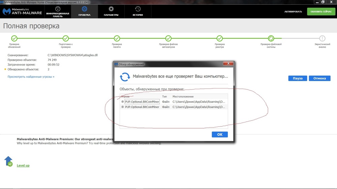
Task: Minimize the Malwarebytes window
Action: click(x=317, y=2)
